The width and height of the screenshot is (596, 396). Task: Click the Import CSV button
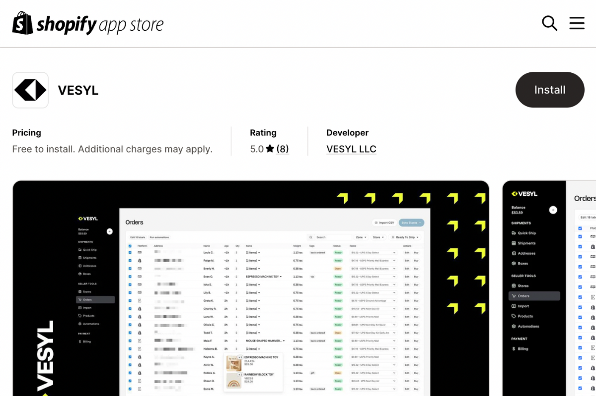384,223
